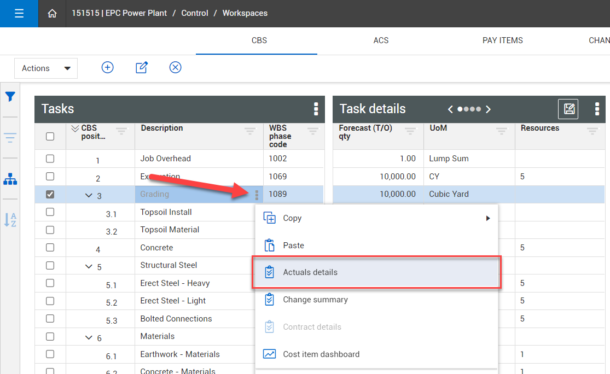This screenshot has width=610, height=374.
Task: Open the hierarchy tree view icon
Action: tap(10, 179)
